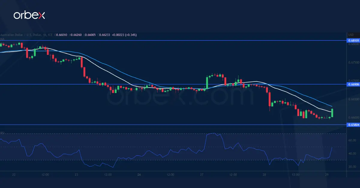
Task: Click the 0.66906 price level label
Action: point(353,84)
